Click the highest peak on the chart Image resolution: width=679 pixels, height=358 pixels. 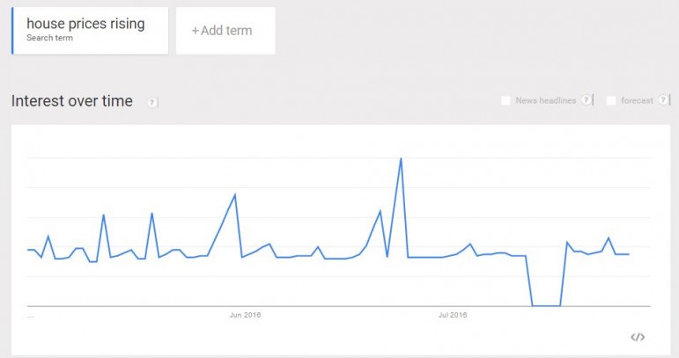(x=401, y=159)
